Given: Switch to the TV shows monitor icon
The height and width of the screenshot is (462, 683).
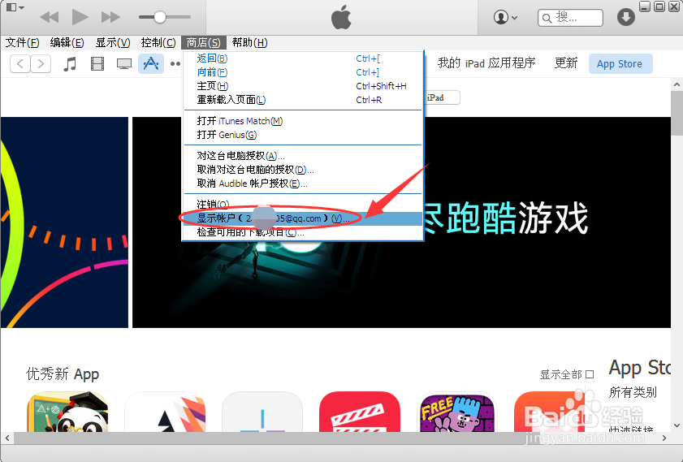Looking at the screenshot, I should coord(124,64).
